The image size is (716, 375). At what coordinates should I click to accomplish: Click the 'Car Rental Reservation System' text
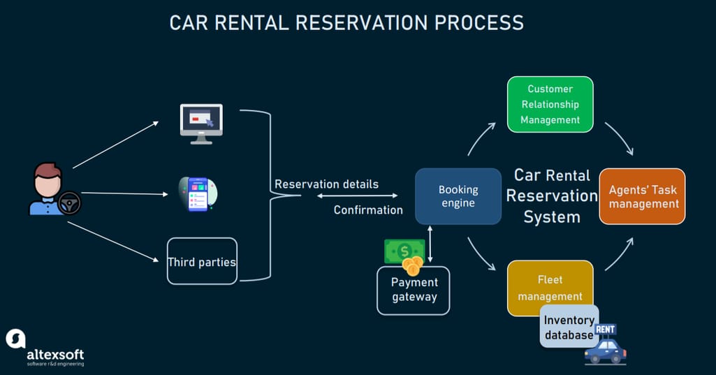(x=552, y=196)
